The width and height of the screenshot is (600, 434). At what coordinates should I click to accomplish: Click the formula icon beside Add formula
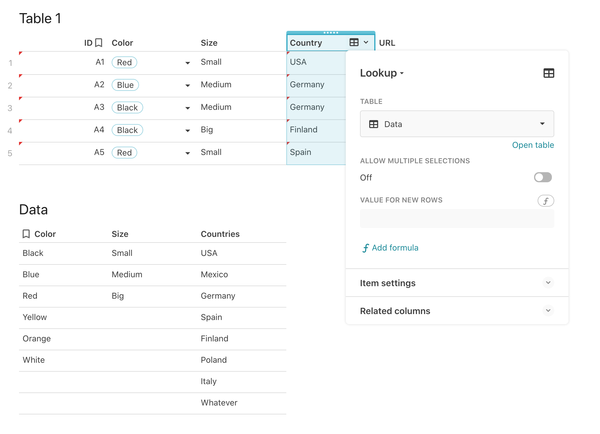[365, 248]
